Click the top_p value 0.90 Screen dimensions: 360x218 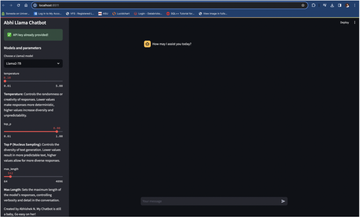pyautogui.click(x=57, y=128)
